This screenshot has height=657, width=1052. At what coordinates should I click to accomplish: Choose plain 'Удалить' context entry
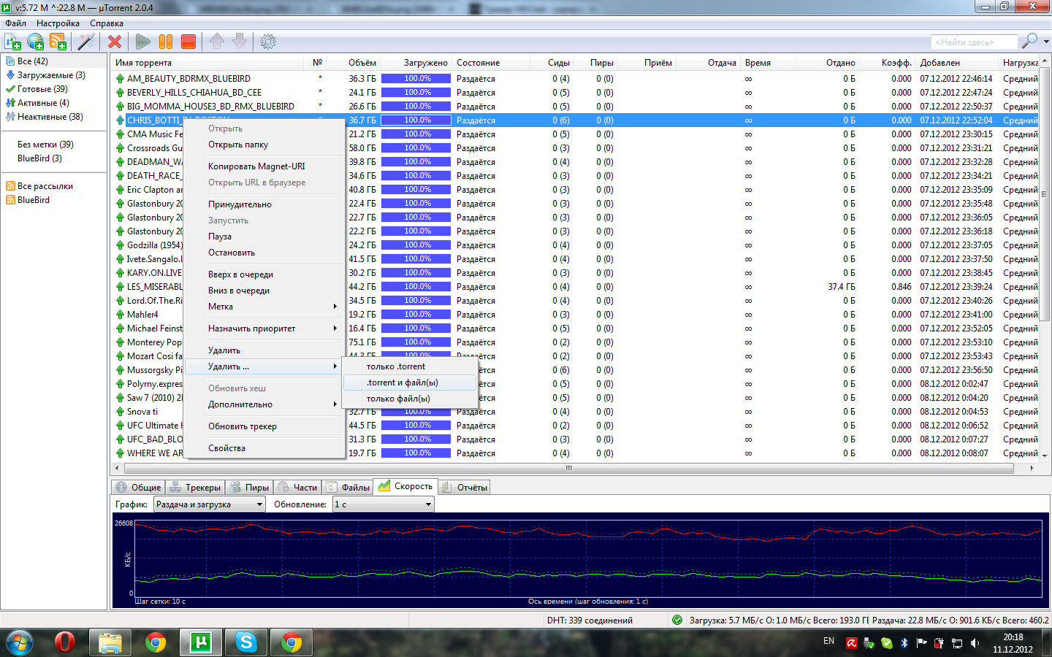(264, 350)
